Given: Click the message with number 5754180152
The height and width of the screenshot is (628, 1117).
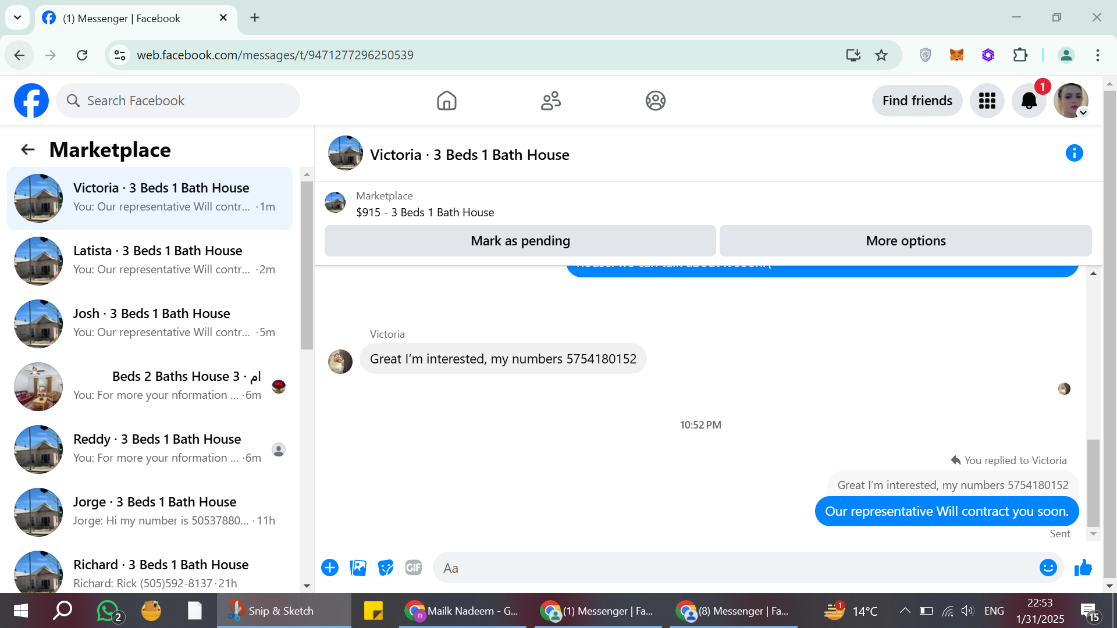Looking at the screenshot, I should coord(503,359).
